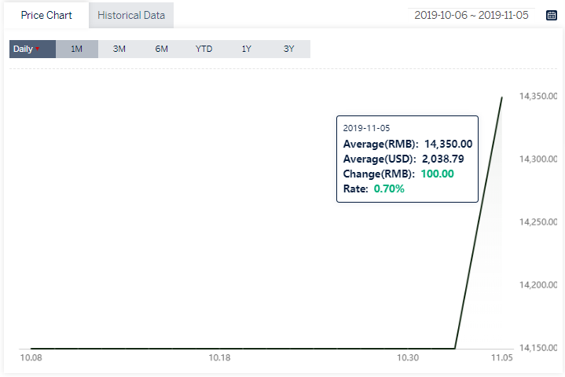The image size is (565, 377).
Task: Choose the 3Y time range
Action: coord(289,49)
